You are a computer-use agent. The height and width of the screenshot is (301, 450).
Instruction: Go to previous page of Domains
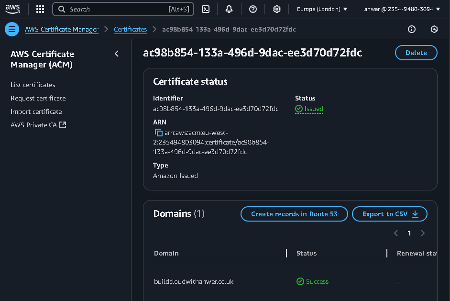point(396,233)
